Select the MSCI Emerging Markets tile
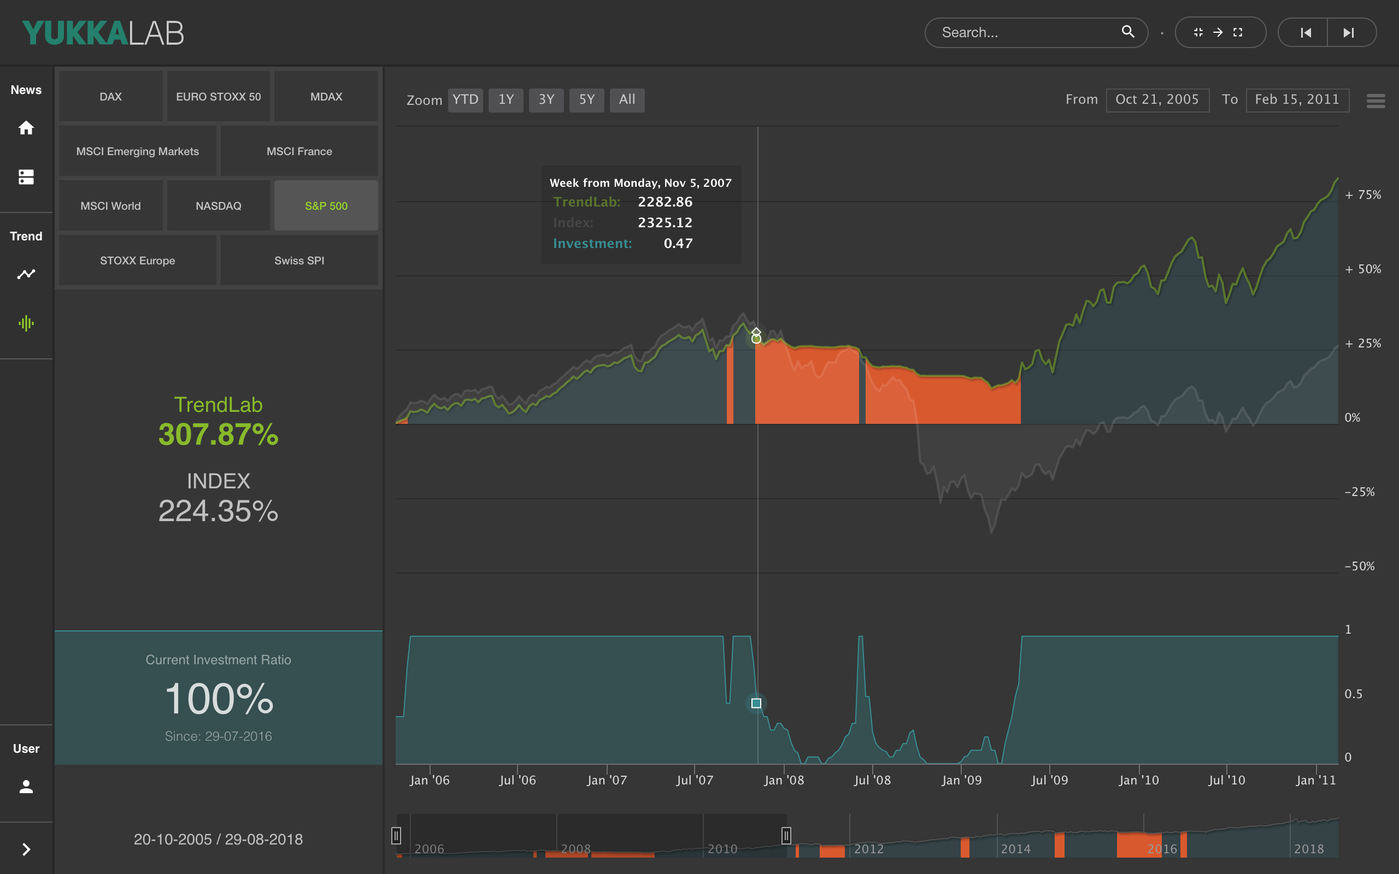This screenshot has height=874, width=1399. coord(138,151)
